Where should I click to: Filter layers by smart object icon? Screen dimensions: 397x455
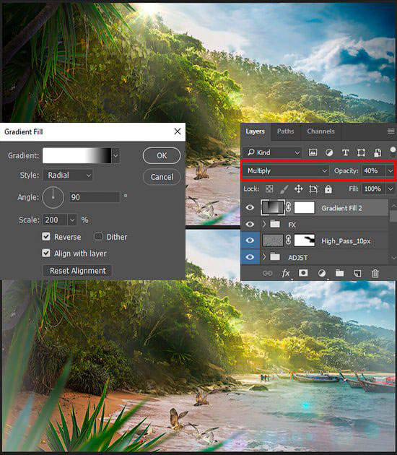point(378,152)
